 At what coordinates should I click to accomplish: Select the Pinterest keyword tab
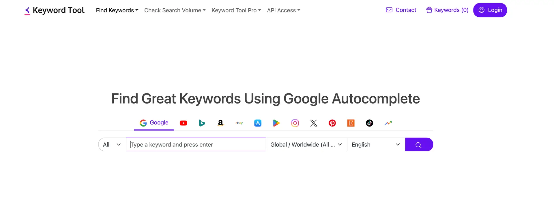[332, 123]
